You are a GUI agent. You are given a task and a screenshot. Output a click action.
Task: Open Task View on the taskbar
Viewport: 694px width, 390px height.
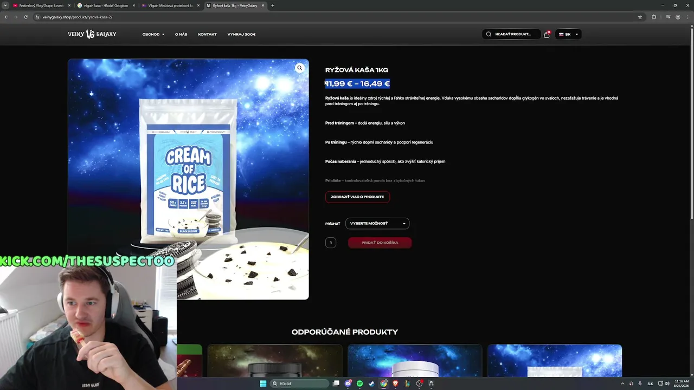(x=336, y=383)
